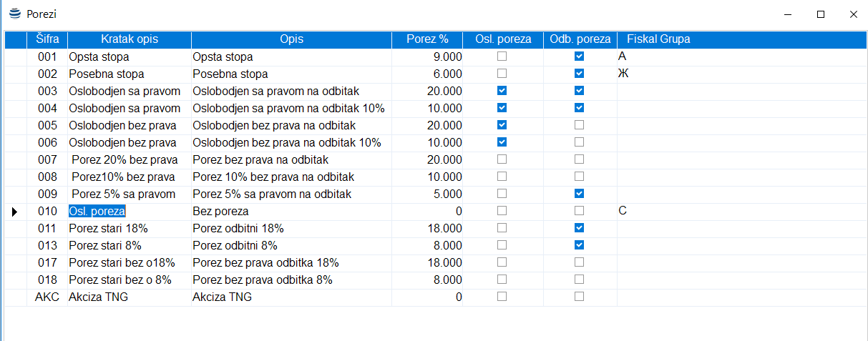The width and height of the screenshot is (868, 341).
Task: Click the Bez poreza description cell
Action: tap(291, 212)
